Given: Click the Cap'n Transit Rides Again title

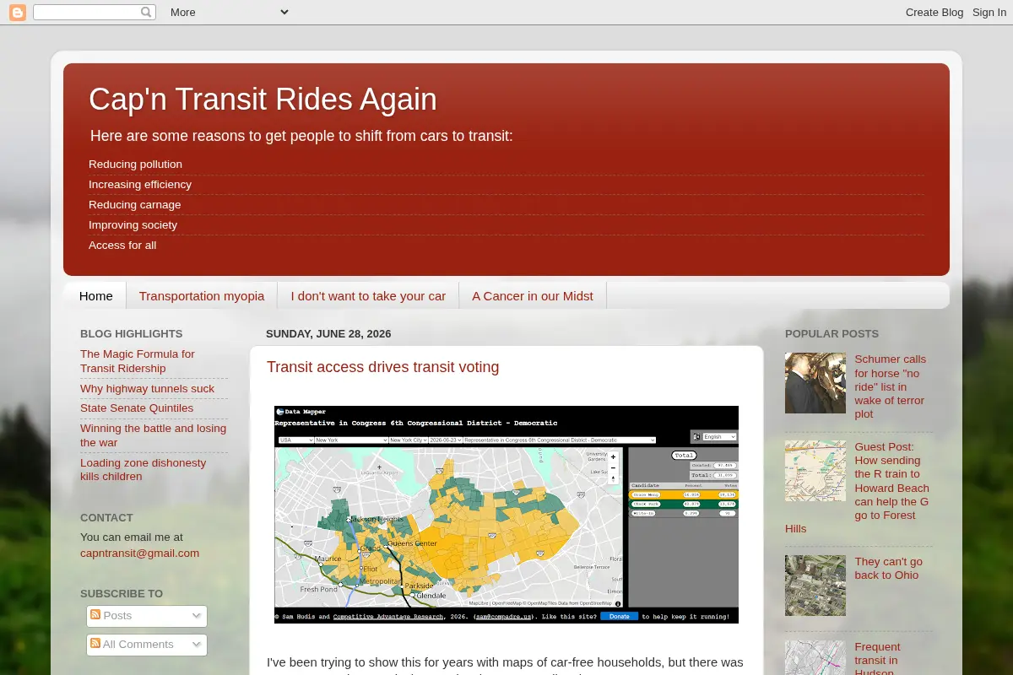Looking at the screenshot, I should click(263, 100).
